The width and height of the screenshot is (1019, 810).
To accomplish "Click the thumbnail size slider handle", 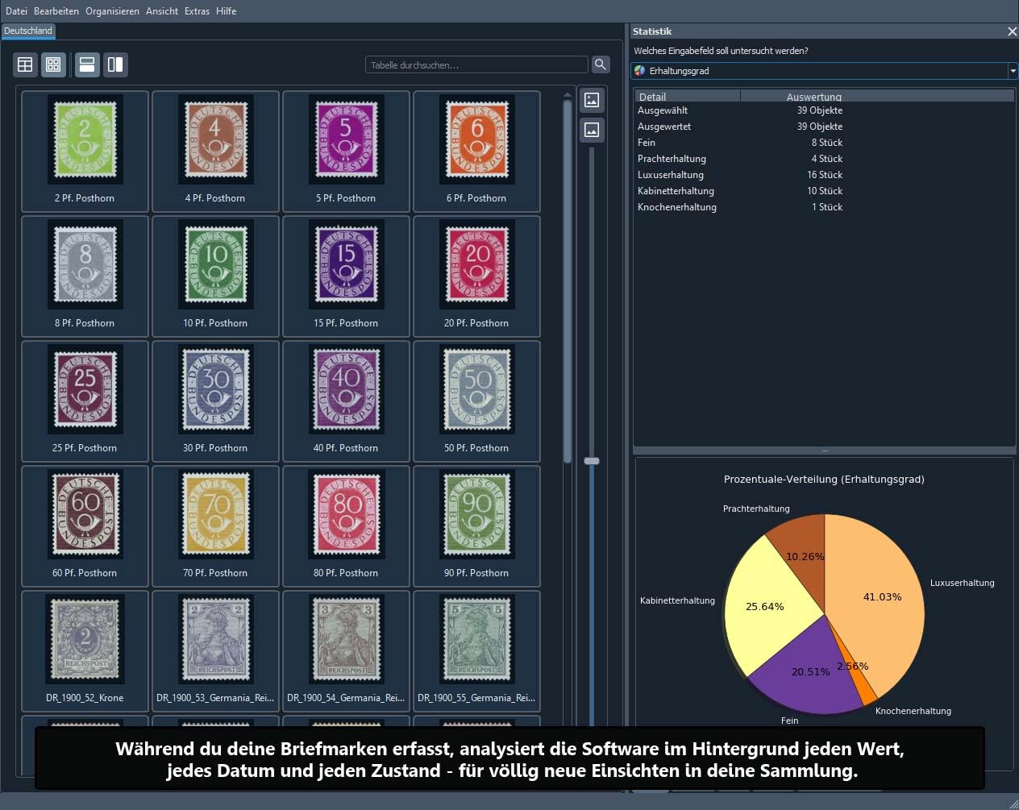I will tap(592, 461).
